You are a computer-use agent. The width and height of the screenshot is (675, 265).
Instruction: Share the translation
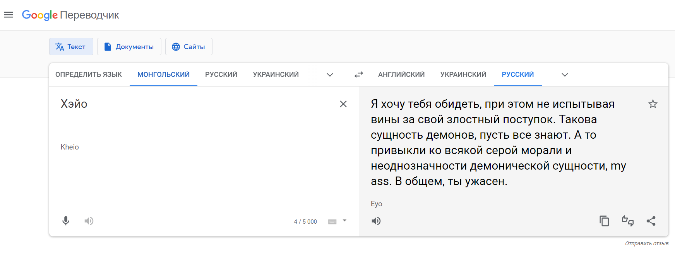tap(651, 221)
